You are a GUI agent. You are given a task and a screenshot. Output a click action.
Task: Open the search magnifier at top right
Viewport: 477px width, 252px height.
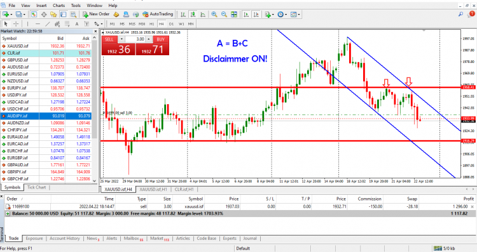pyautogui.click(x=461, y=14)
